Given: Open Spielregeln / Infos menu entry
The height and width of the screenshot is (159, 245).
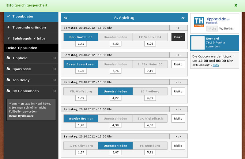Looking at the screenshot, I should point(31,39).
